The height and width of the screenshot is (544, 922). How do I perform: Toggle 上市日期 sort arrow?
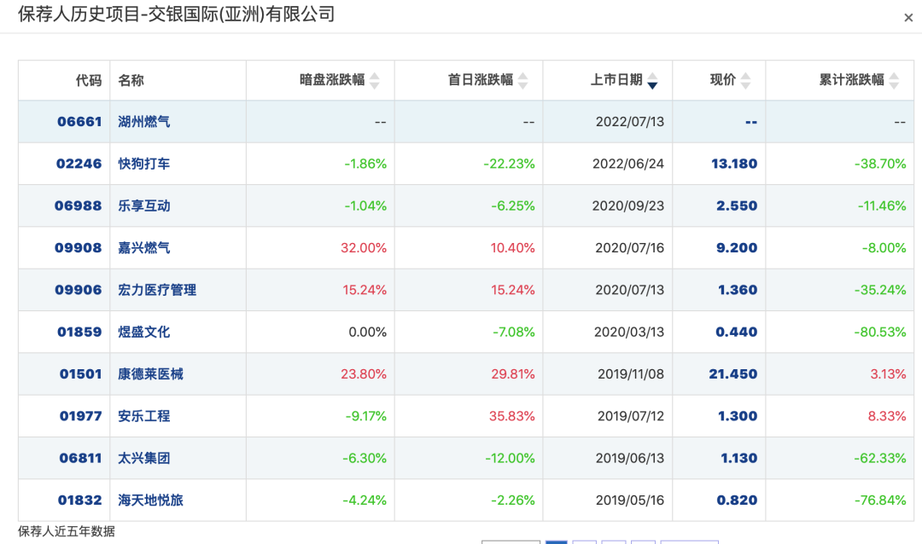coord(652,80)
